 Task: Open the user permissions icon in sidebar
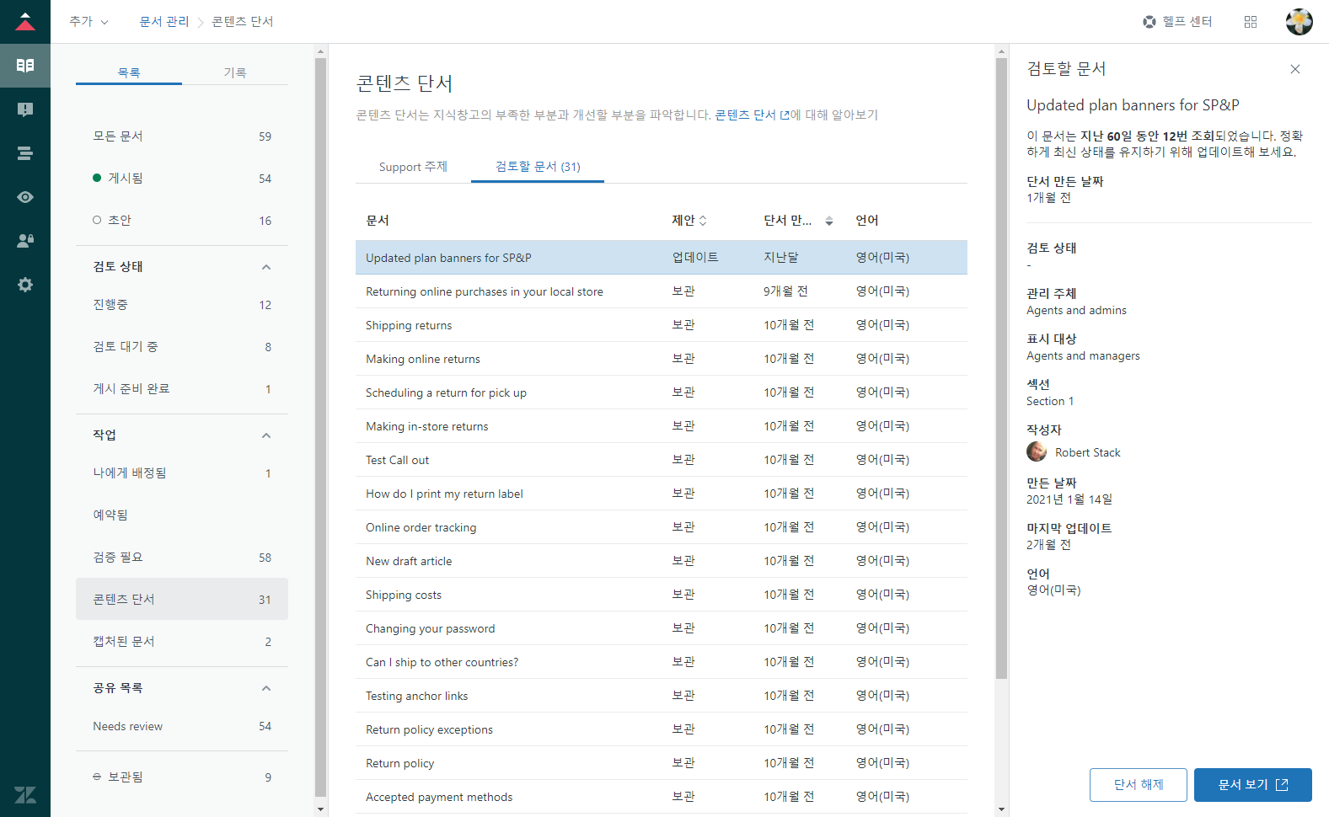[25, 241]
